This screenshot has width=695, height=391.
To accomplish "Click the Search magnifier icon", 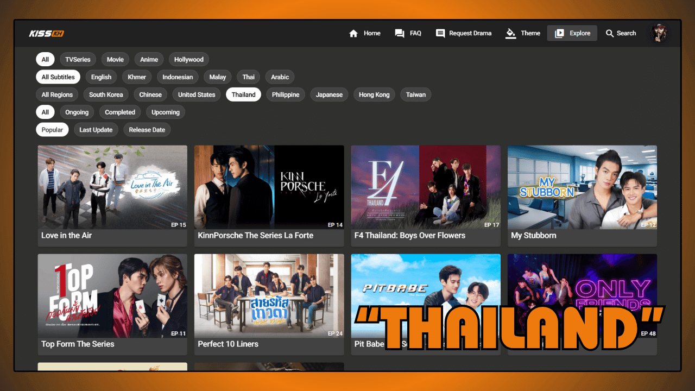I will [x=610, y=34].
